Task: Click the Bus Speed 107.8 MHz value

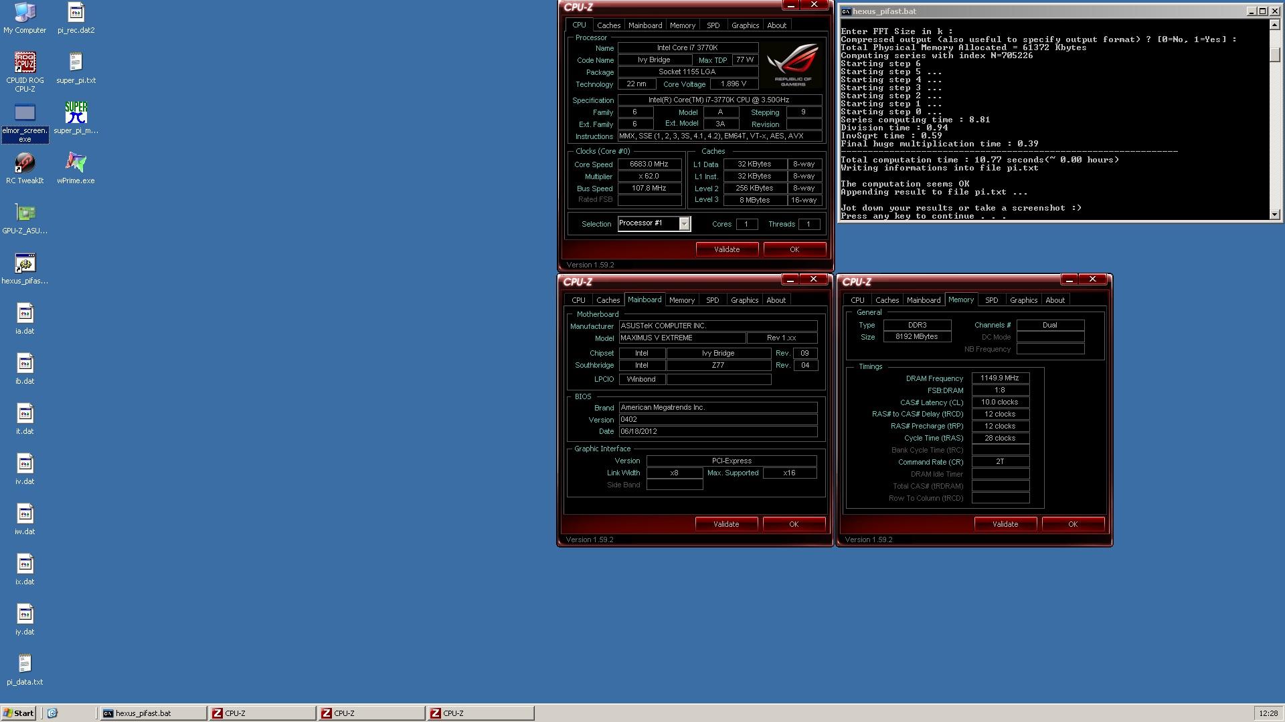Action: (649, 189)
